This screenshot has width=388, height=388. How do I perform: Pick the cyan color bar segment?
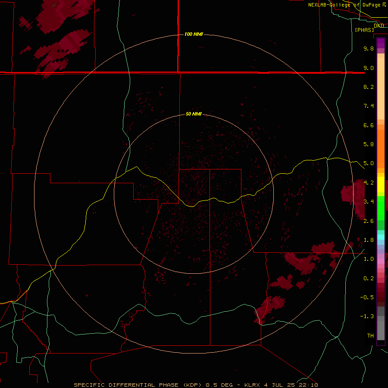[x=381, y=237]
